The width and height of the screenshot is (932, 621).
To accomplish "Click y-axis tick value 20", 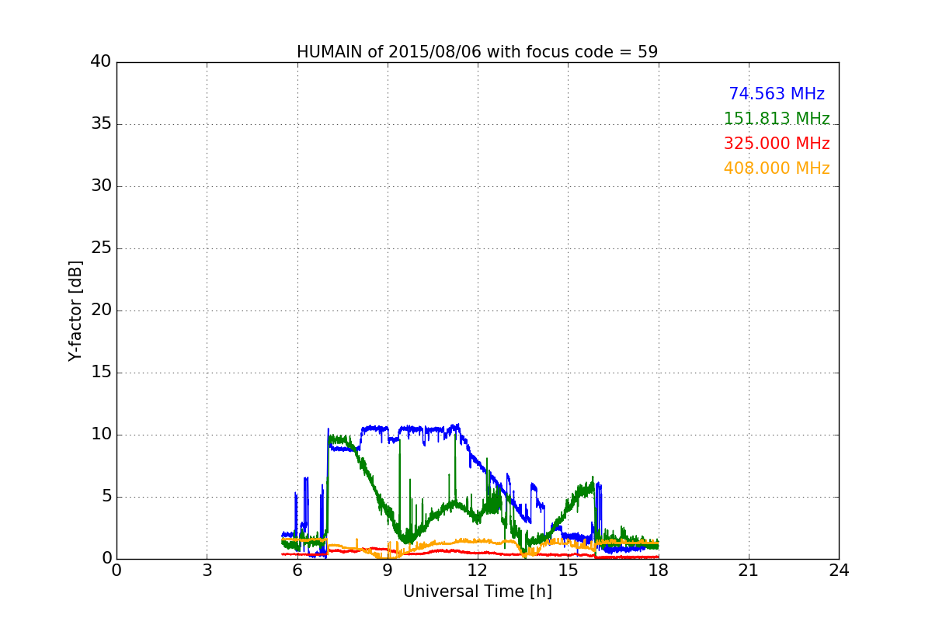I will pos(101,310).
